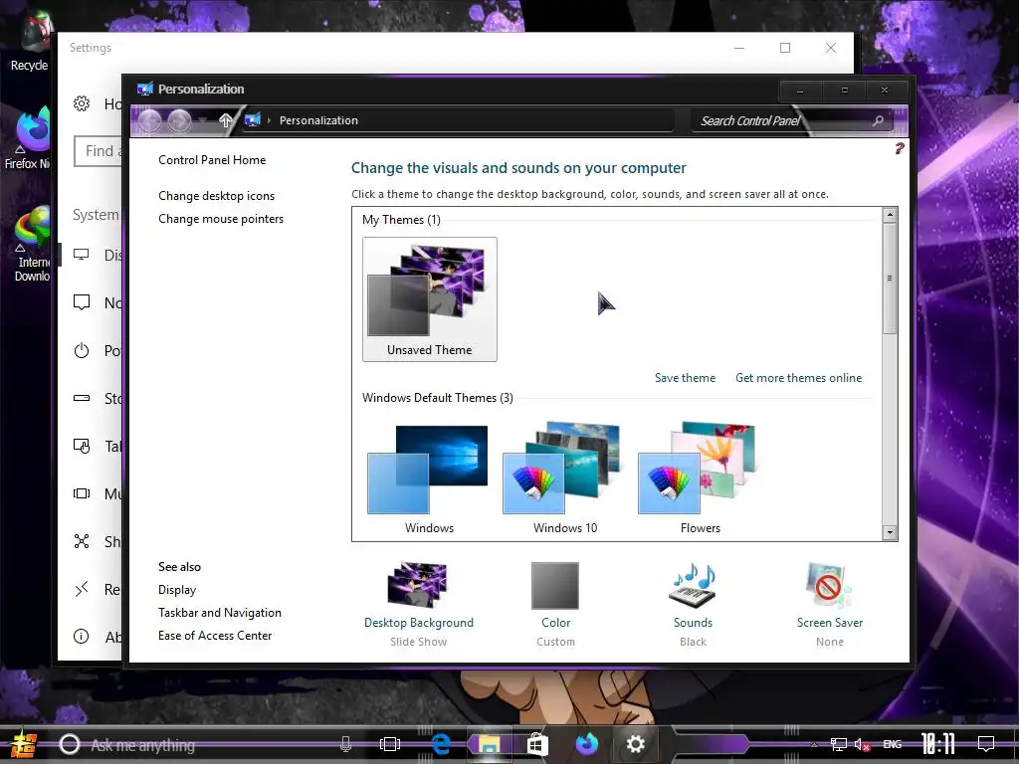Viewport: 1019px width, 764px height.
Task: Select the About info icon in Settings sidebar
Action: tap(82, 637)
